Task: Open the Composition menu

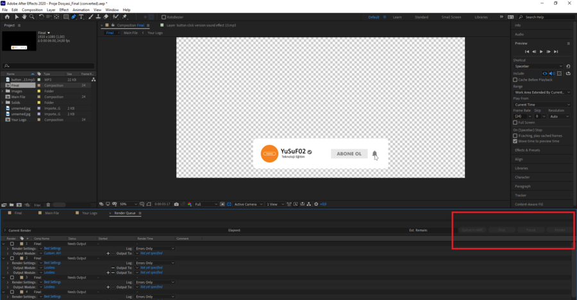Action: (32, 10)
